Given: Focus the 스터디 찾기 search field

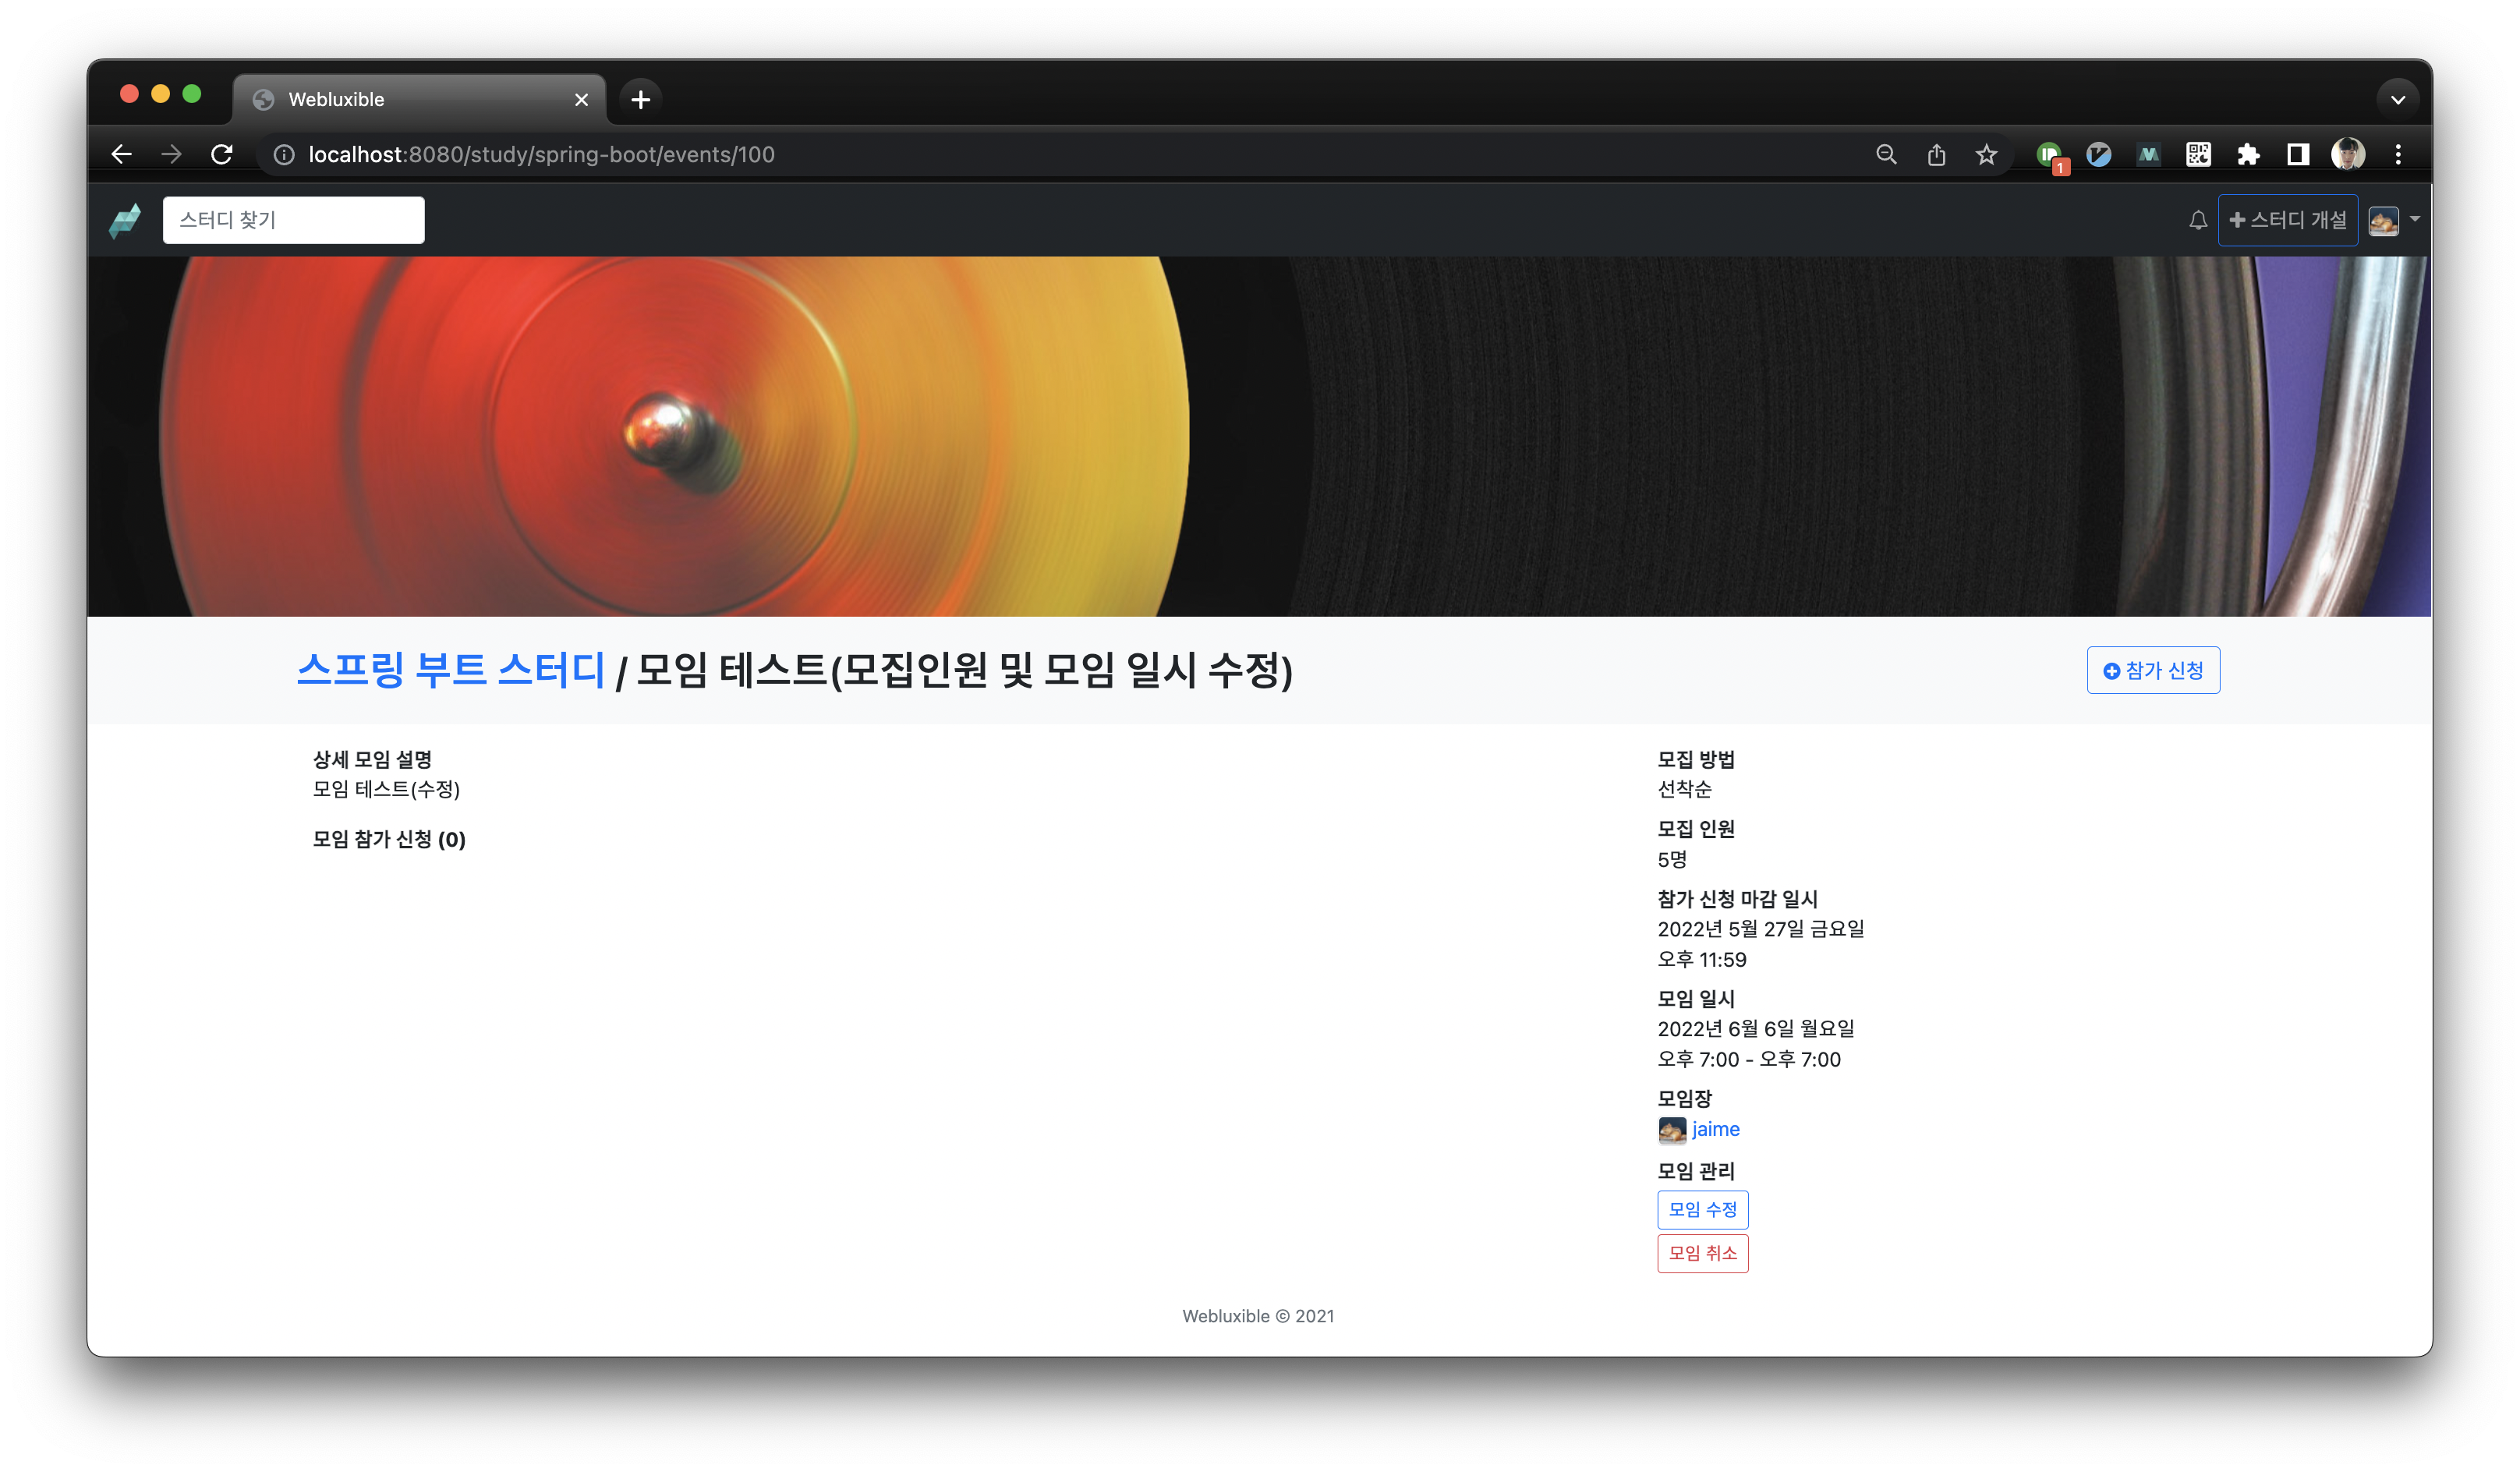Looking at the screenshot, I should tap(293, 220).
